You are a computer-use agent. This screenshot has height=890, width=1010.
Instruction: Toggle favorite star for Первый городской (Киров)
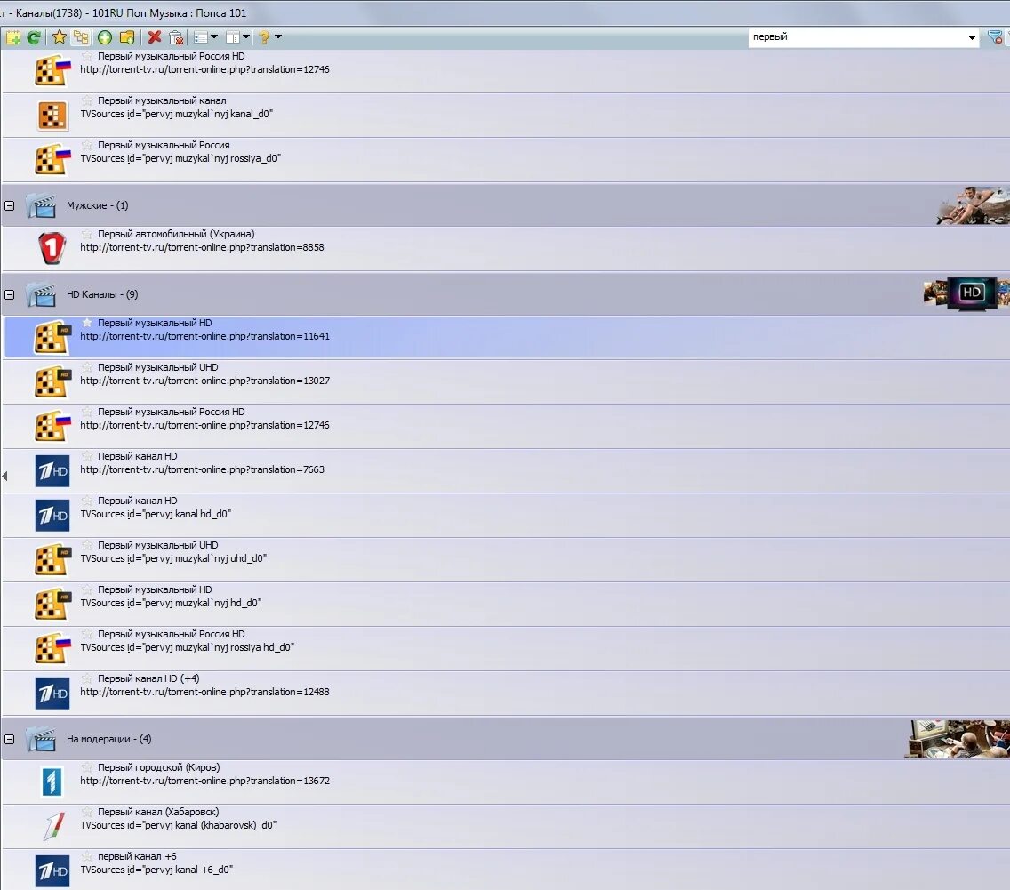pos(87,767)
